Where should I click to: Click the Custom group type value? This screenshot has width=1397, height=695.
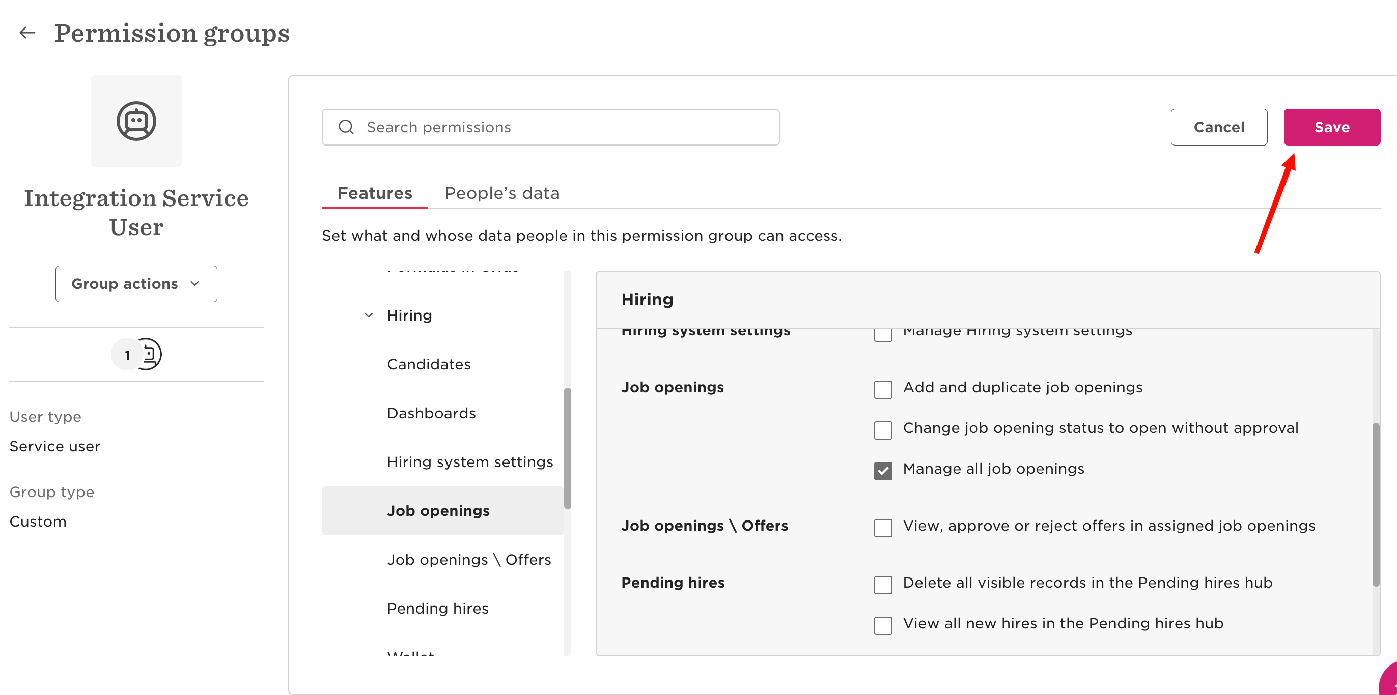[38, 522]
